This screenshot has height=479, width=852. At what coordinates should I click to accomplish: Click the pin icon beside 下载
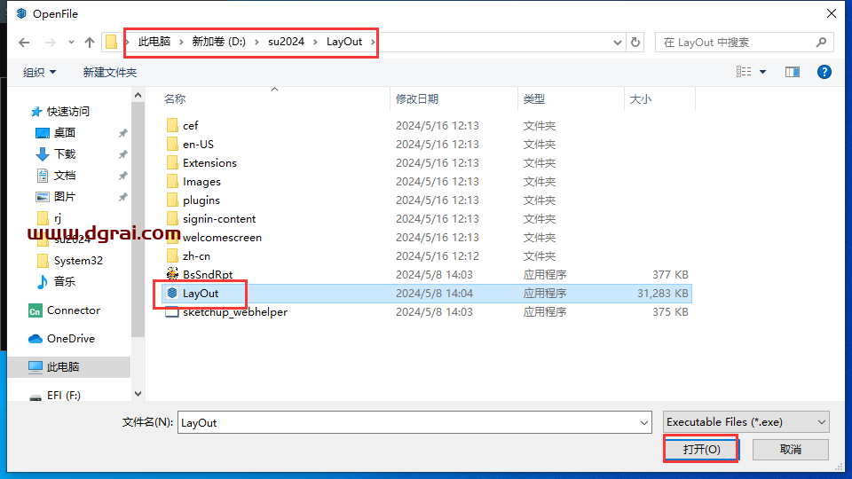pyautogui.click(x=123, y=154)
